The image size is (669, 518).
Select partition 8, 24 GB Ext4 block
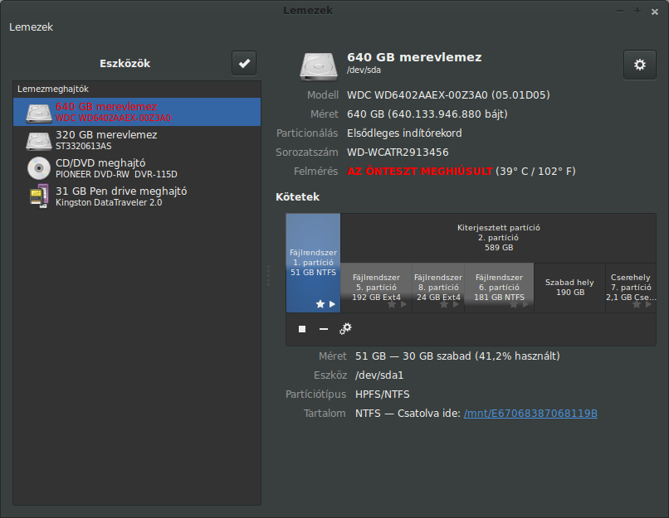pyautogui.click(x=438, y=288)
